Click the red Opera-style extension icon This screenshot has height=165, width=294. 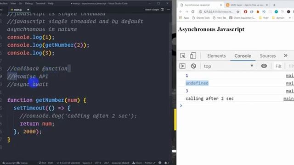click(245, 11)
